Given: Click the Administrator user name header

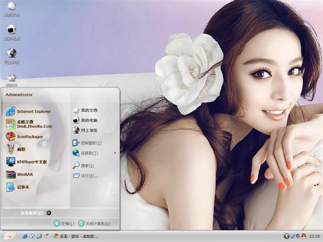Looking at the screenshot, I should click(19, 95).
